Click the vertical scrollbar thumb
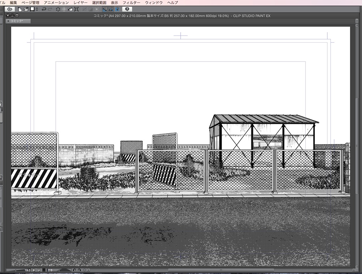This screenshot has height=274, width=362. click(x=357, y=146)
